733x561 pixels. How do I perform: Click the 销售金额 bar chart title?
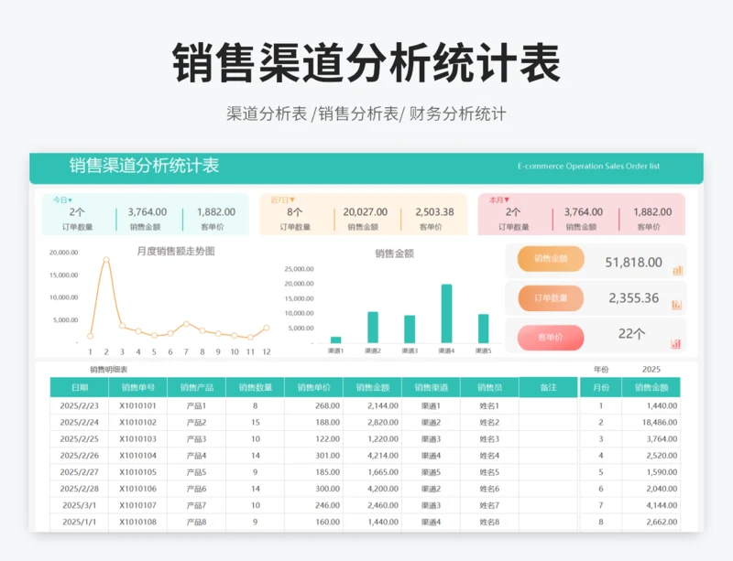(x=395, y=254)
